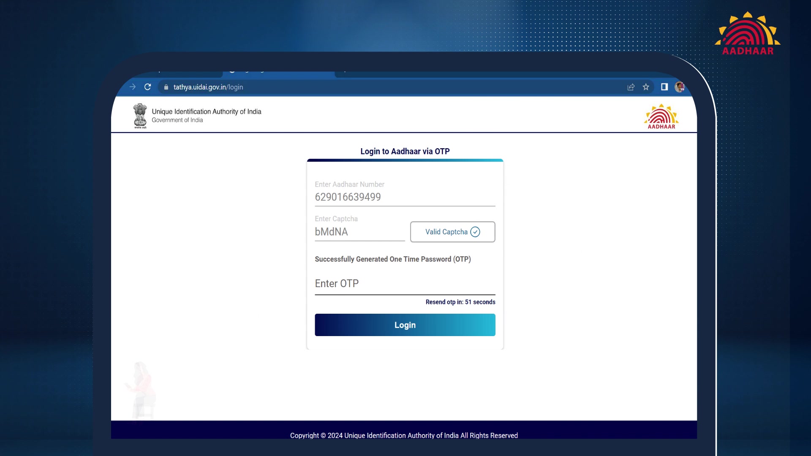Click the Enter Captcha label
Screen dimensions: 811x456
point(336,219)
